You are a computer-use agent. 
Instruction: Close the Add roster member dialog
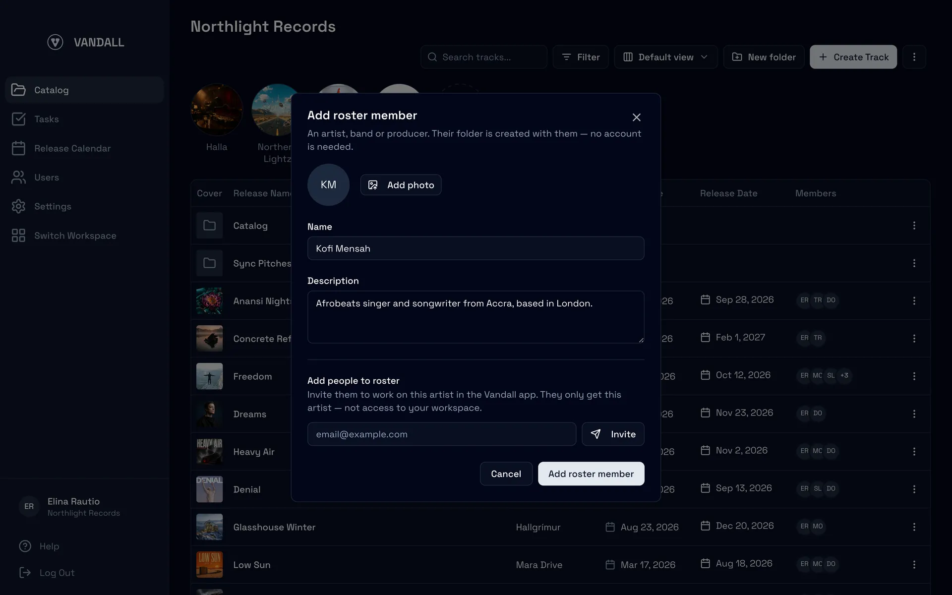point(637,118)
